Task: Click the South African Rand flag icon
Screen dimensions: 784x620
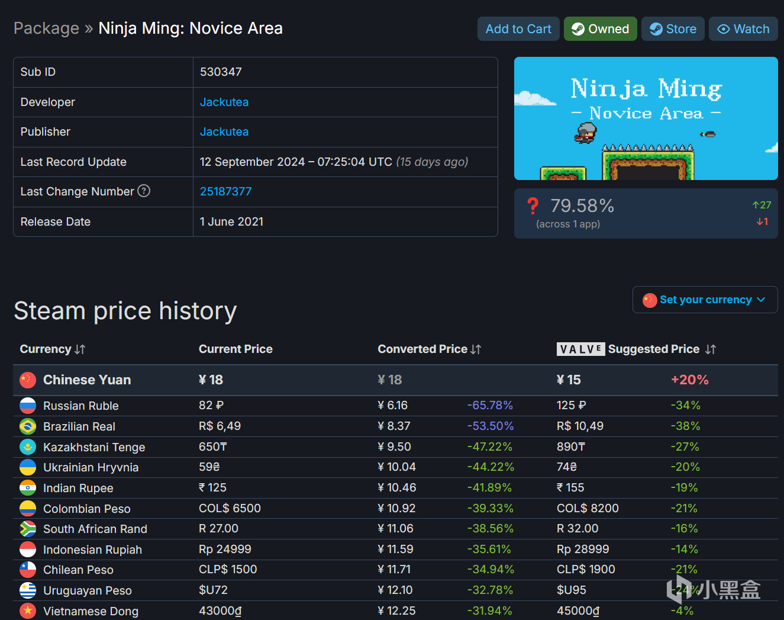Action: tap(28, 529)
